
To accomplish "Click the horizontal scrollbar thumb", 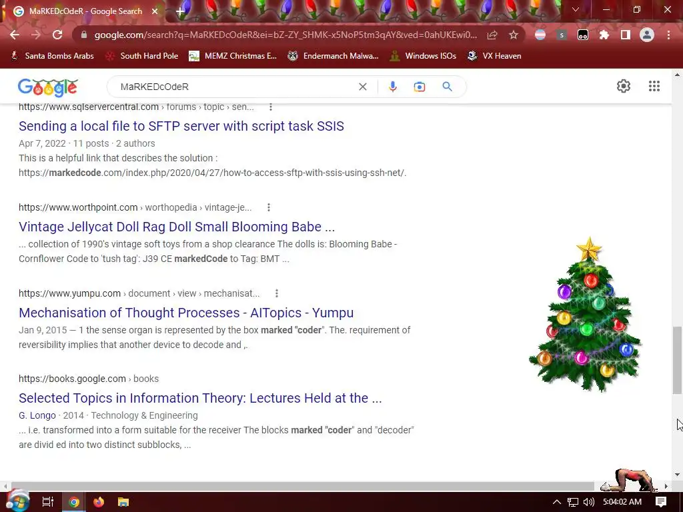I will click(x=303, y=486).
